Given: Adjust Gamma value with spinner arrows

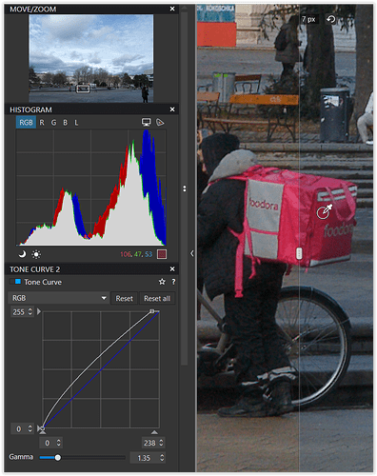Looking at the screenshot, I should (x=162, y=458).
